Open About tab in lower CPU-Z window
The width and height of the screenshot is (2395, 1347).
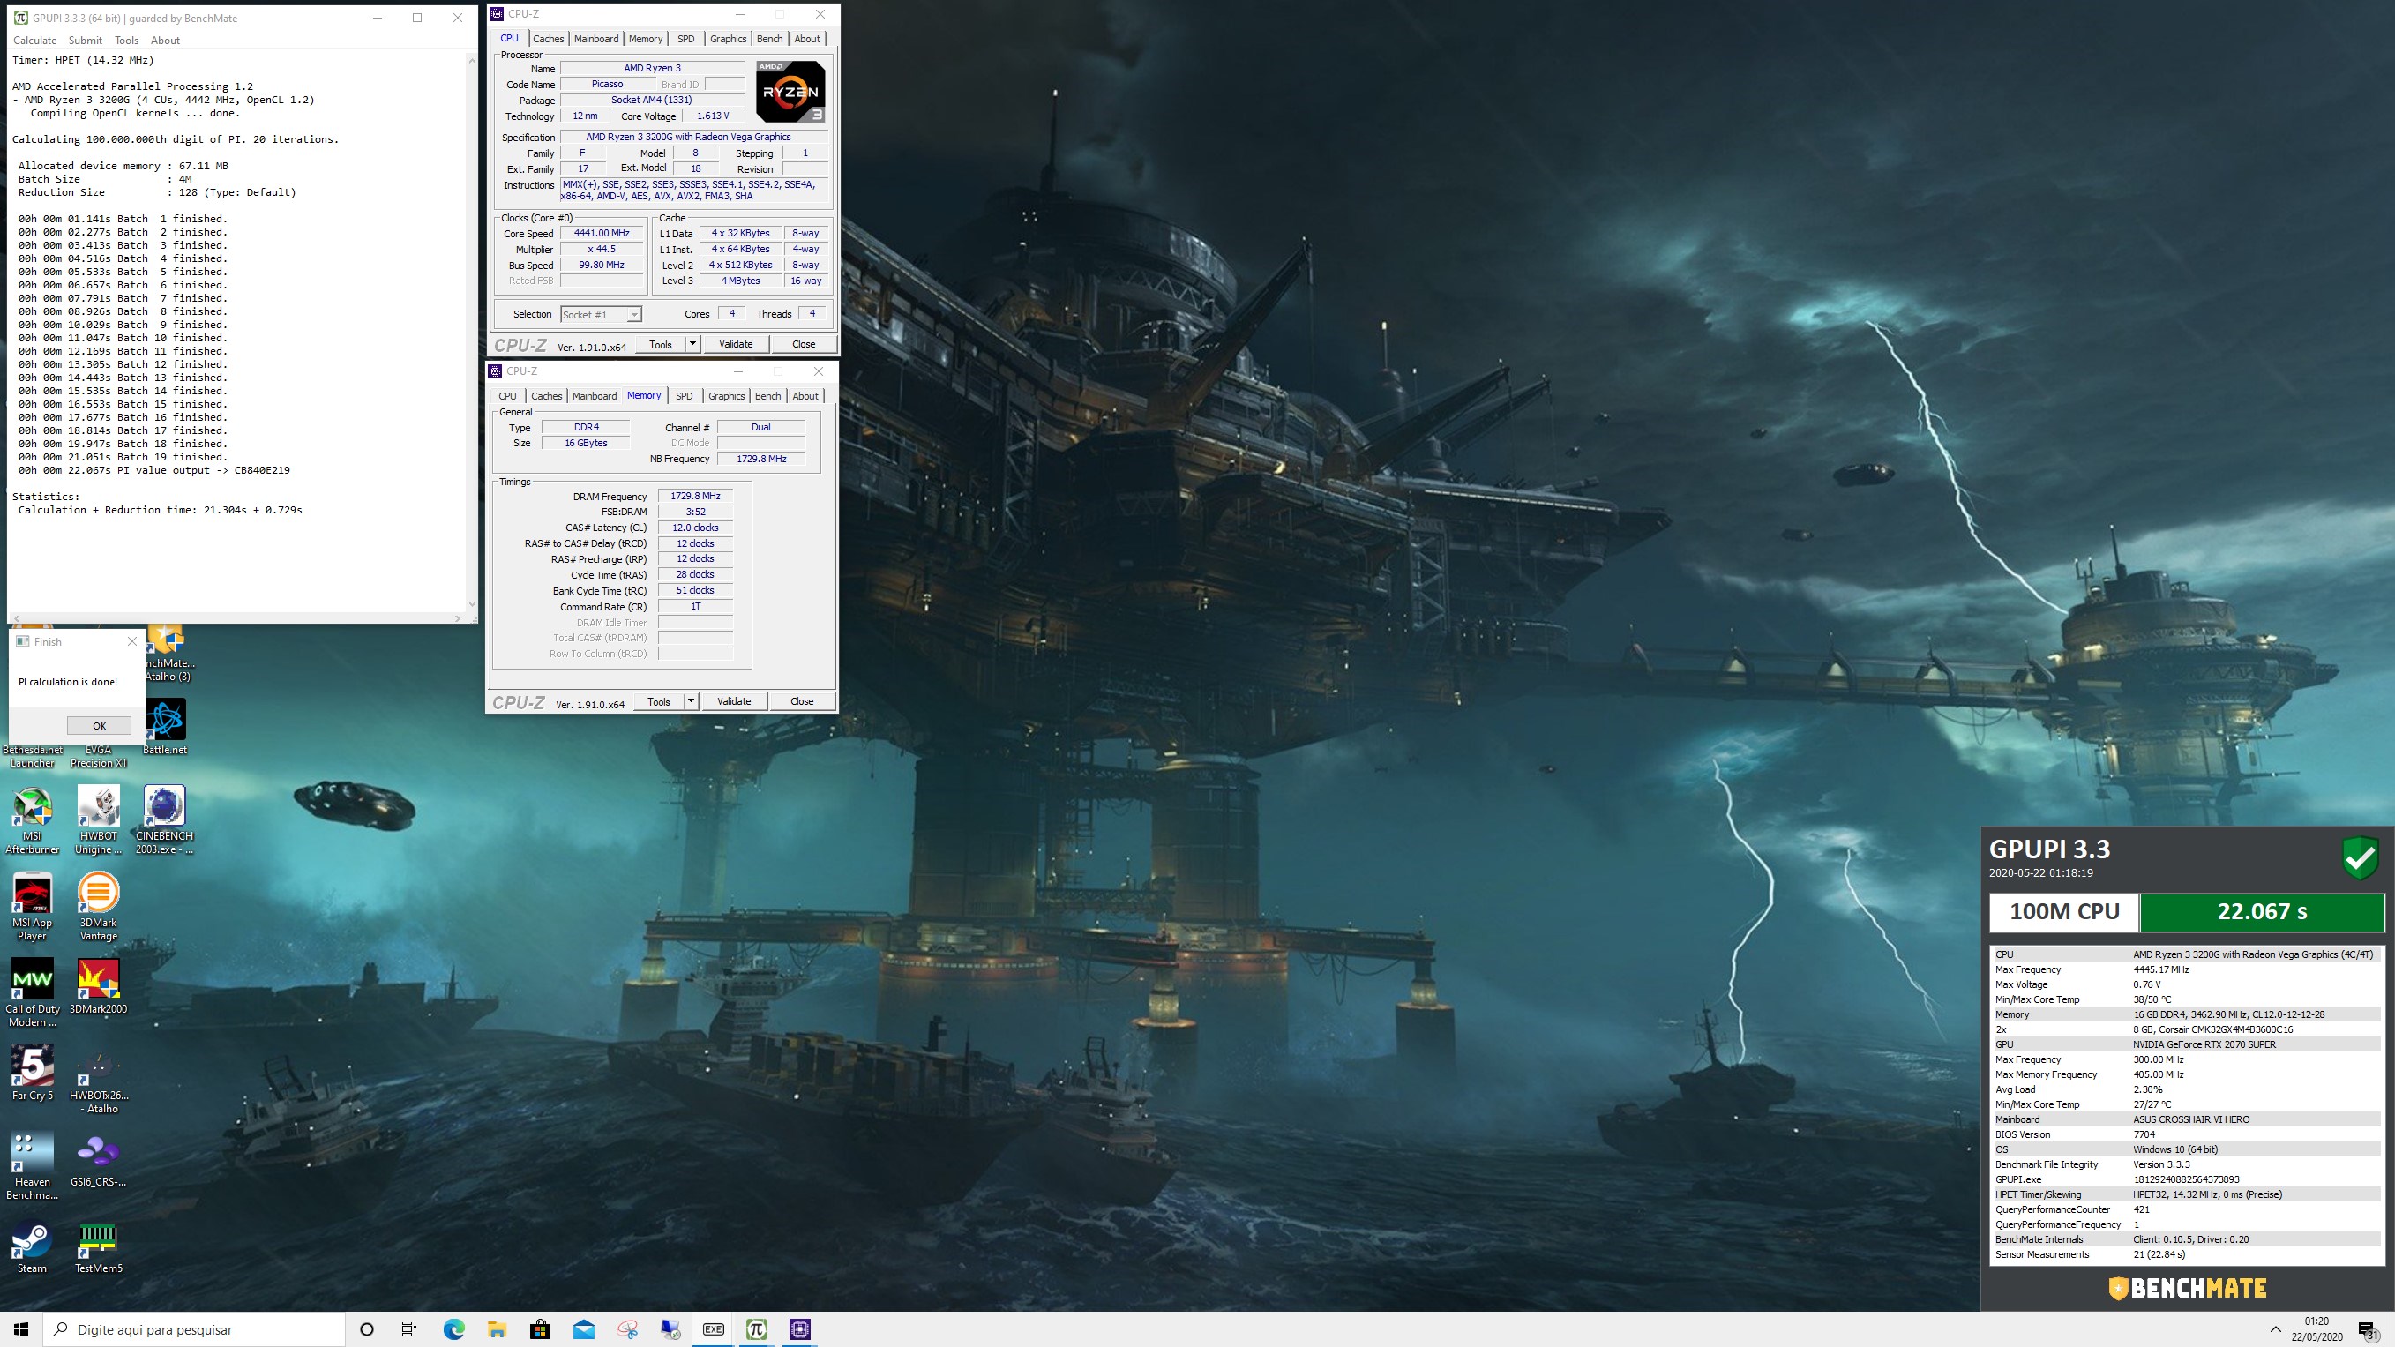coord(805,396)
